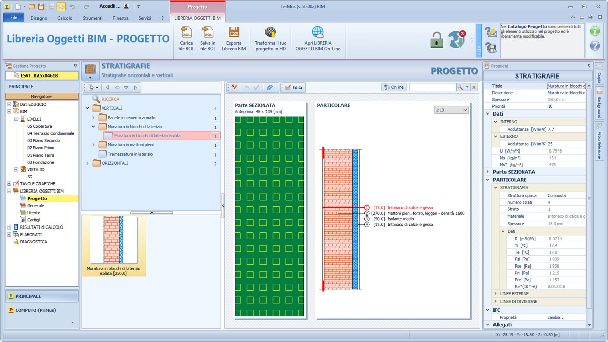Viewport: 608px width, 342px height.
Task: Click the right triangle navigation arrow
Action: [x=136, y=87]
